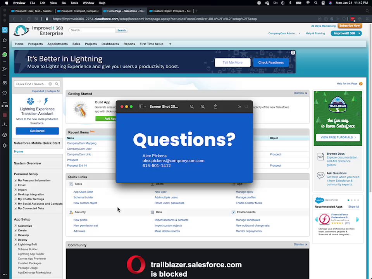Click the browser reload icon
The width and height of the screenshot is (372, 279).
tap(29, 19)
